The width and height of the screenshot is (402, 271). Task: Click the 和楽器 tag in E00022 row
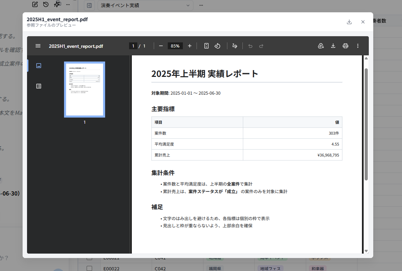pos(318,269)
